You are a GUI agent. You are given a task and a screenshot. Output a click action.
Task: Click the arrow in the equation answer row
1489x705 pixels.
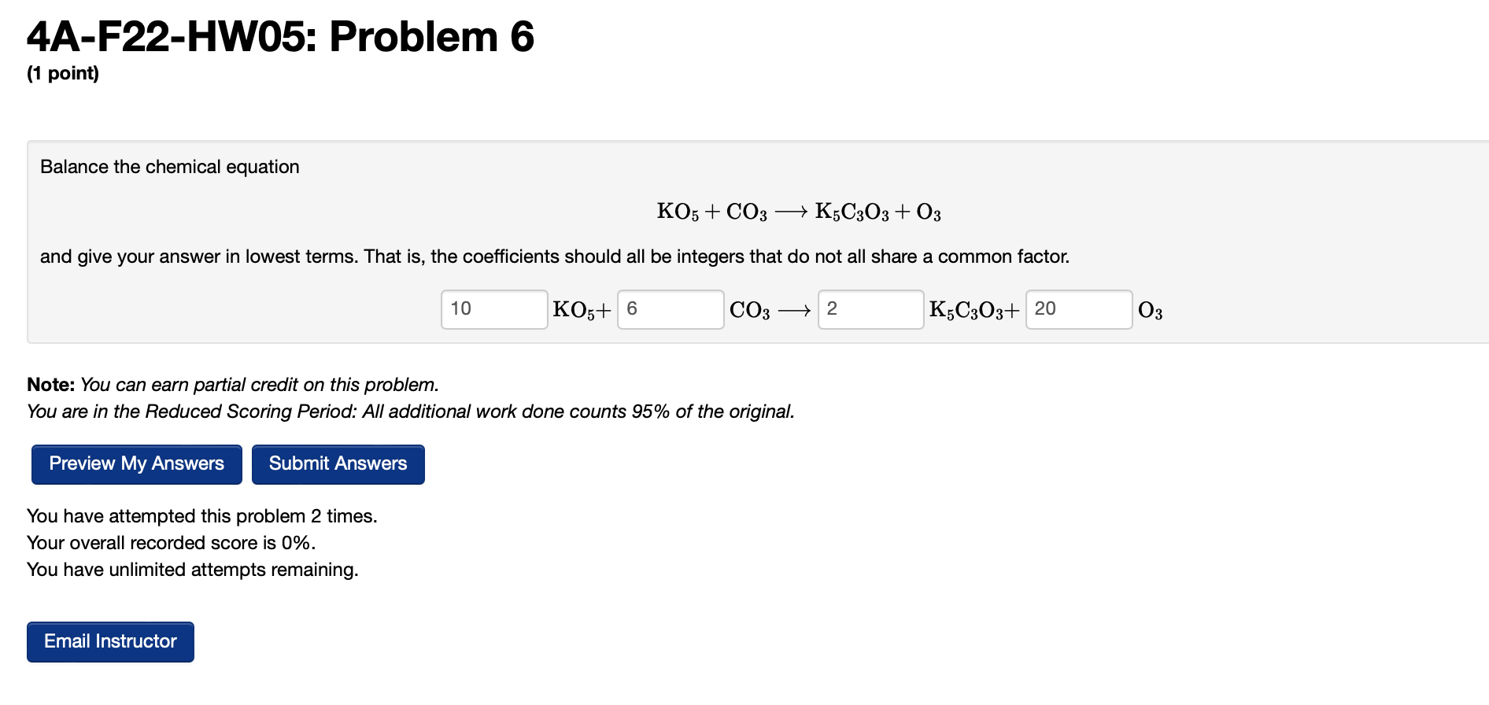[x=795, y=309]
